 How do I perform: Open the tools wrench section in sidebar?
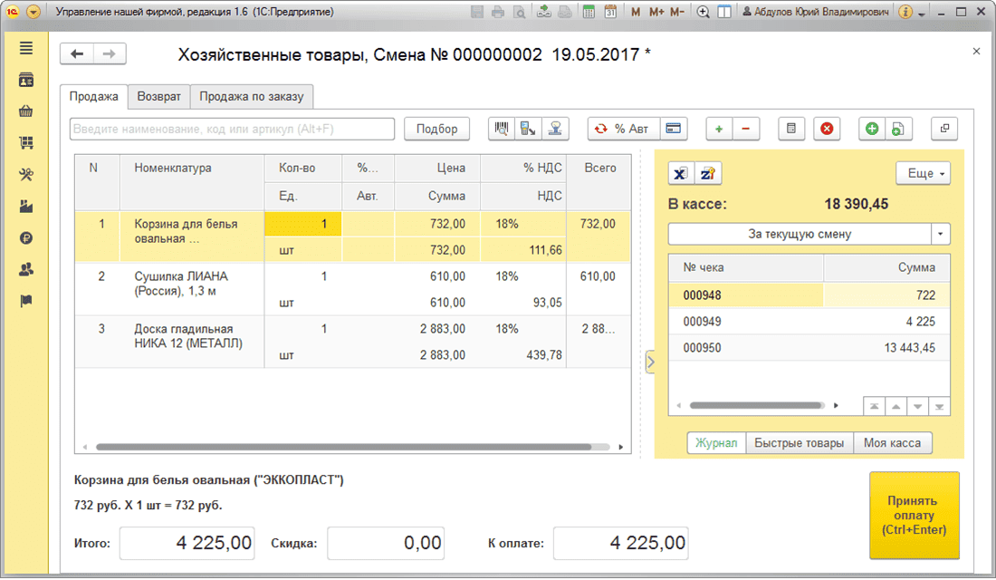[26, 175]
